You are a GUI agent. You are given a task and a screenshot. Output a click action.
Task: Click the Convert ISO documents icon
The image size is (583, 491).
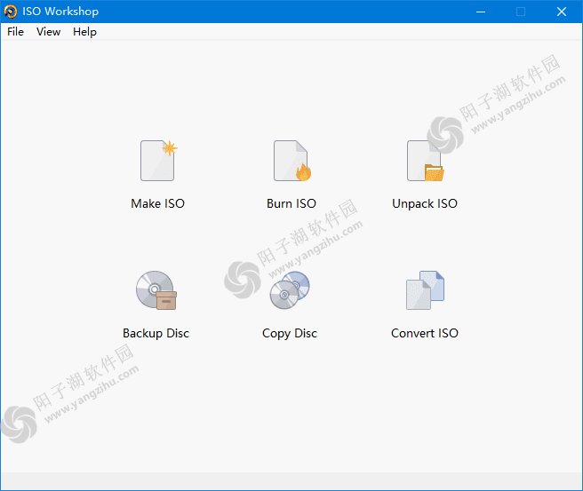[x=425, y=290]
